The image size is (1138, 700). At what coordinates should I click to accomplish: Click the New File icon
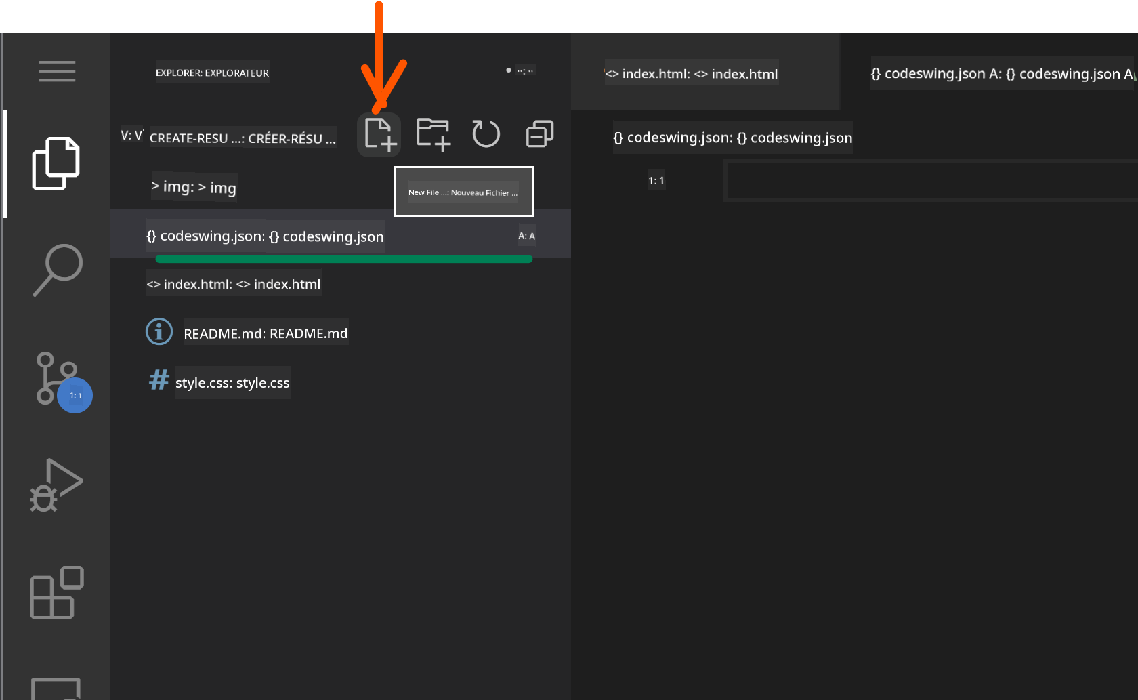(x=379, y=134)
